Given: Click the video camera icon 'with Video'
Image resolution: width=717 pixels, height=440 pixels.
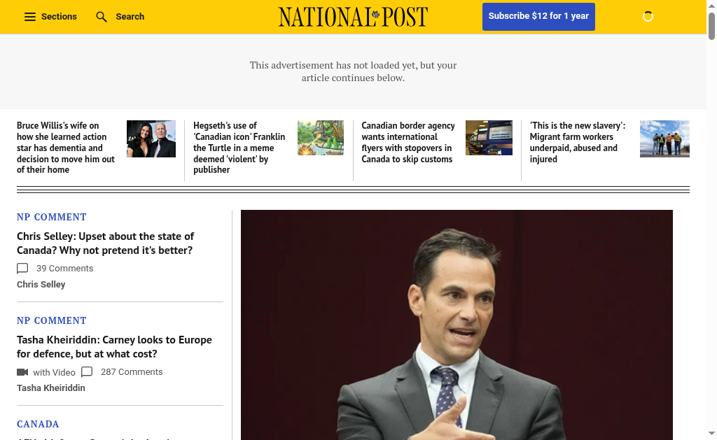Looking at the screenshot, I should 22,372.
